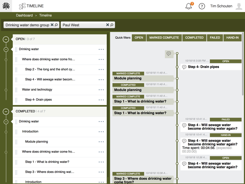Toggle the MARKED COMPLETE quick filter
The image size is (245, 184).
[164, 38]
